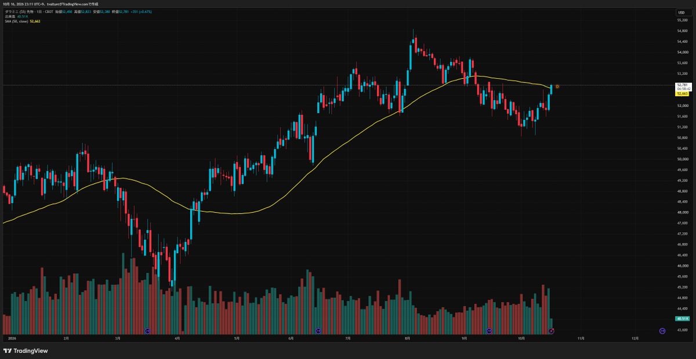Click the TradingView logo
This screenshot has width=696, height=359.
pos(26,350)
